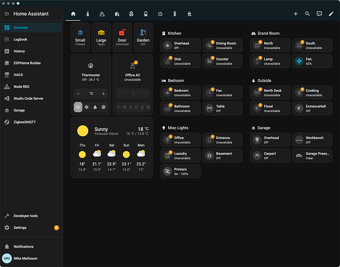This screenshot has height=267, width=340.
Task: Switch to the weather view tab
Action: [x=102, y=14]
